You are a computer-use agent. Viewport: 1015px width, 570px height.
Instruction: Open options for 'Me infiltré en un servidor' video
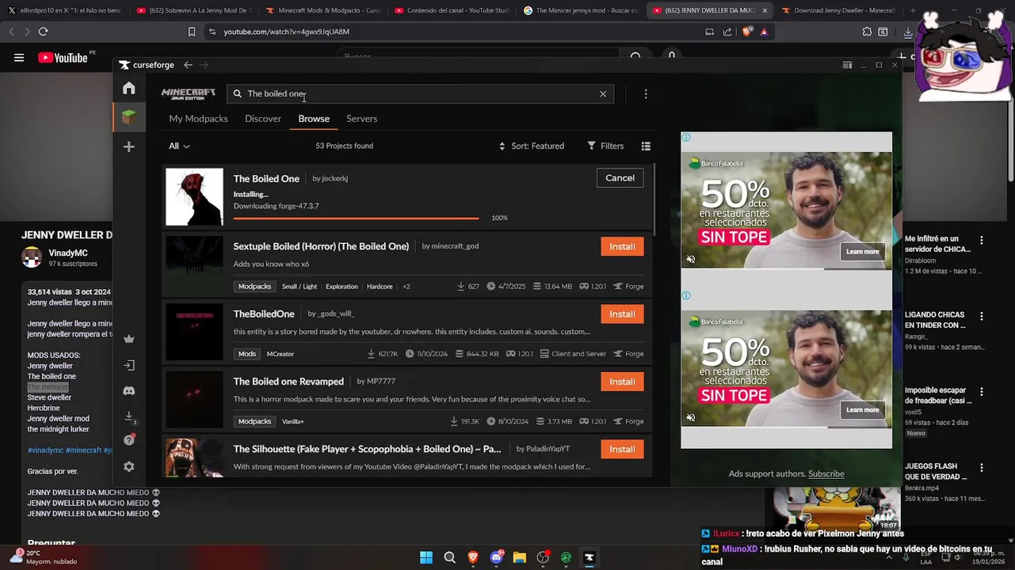(x=981, y=240)
